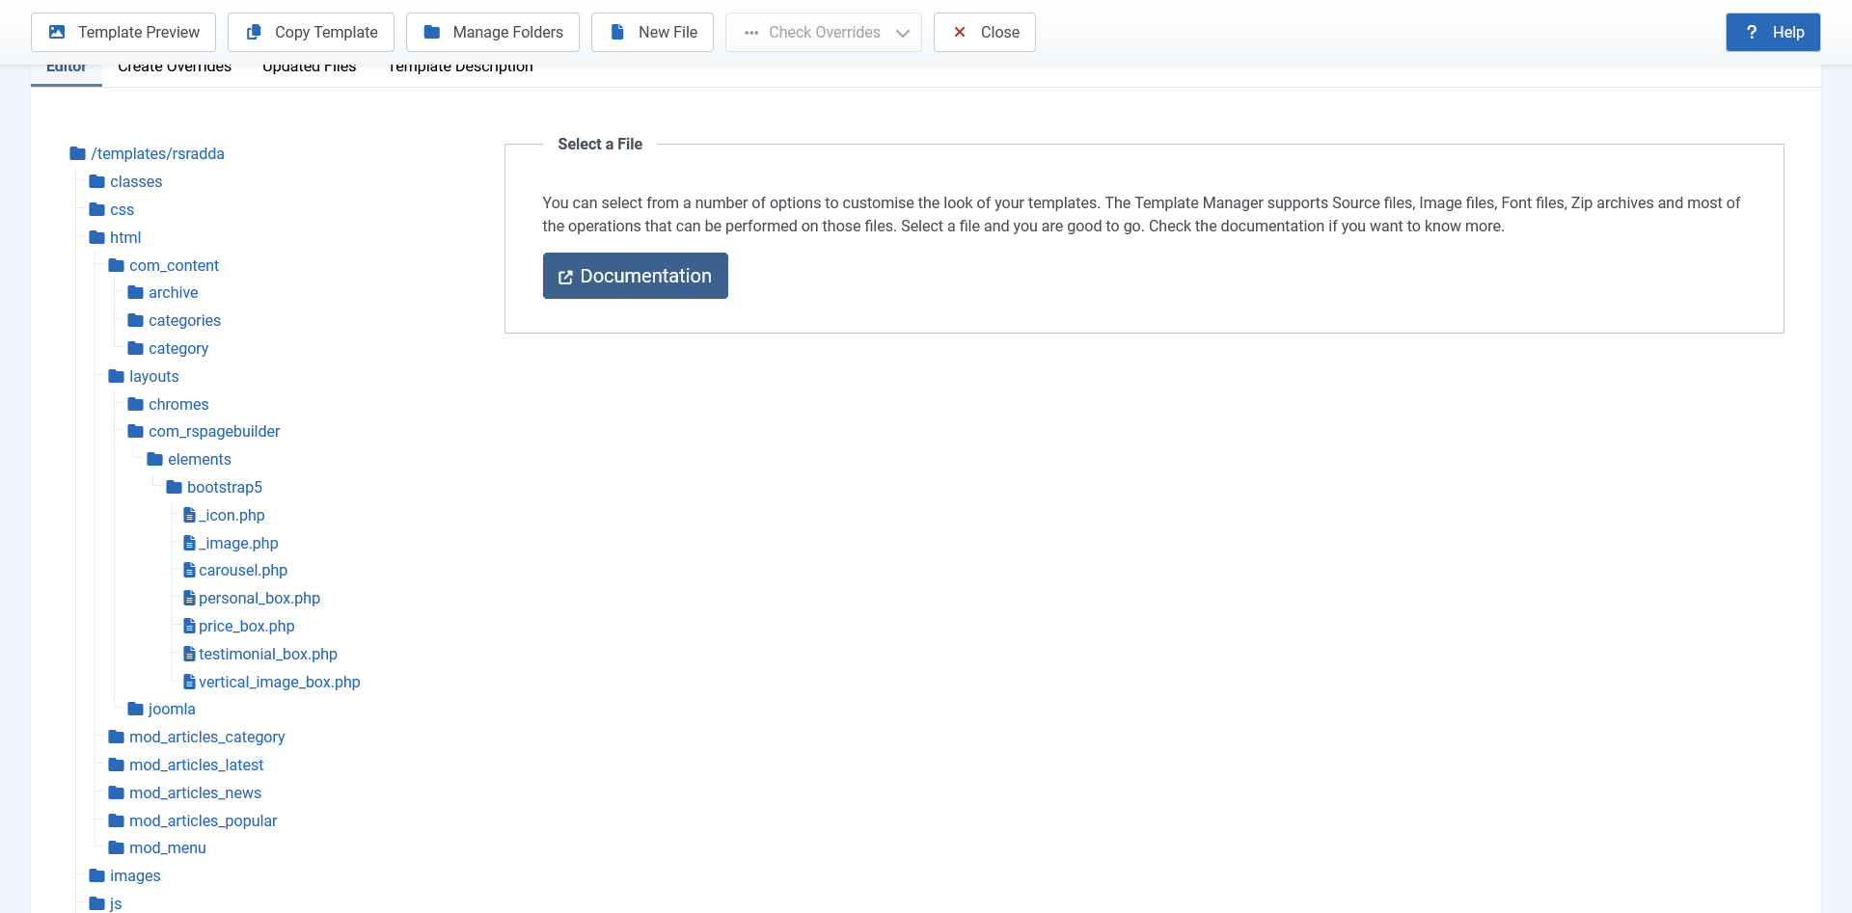Switch to the Create Overrides tab

click(x=175, y=68)
